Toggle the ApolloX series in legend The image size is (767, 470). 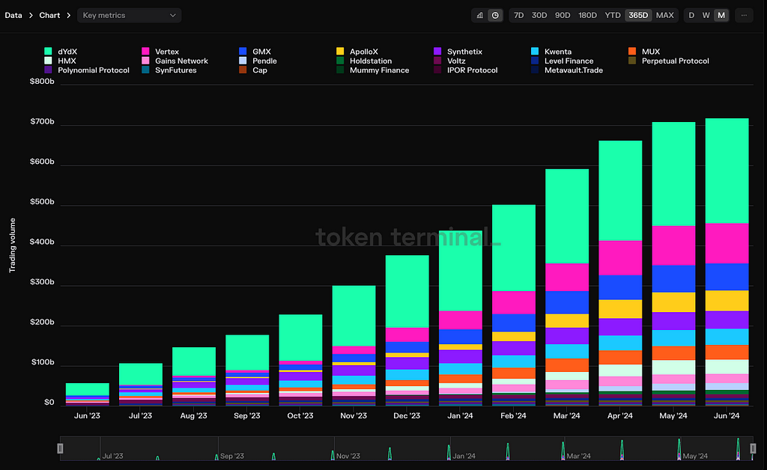[357, 52]
